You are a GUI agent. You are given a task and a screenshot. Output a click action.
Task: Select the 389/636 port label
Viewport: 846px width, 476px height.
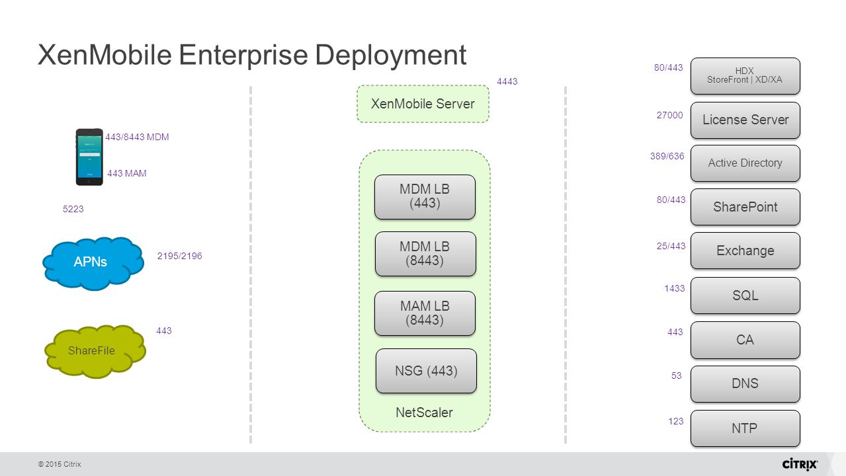tap(667, 156)
